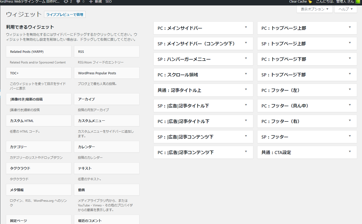362x224 pixels.
Task: Expand the 共通：CTA設定 widget area
Action: pos(307,152)
